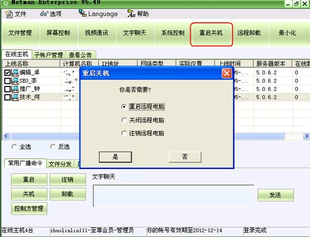Screen dimensions: 310x237
Task: Open the 查看公告 tab
Action: point(81,55)
